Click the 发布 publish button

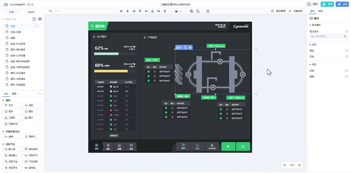pos(343,4)
